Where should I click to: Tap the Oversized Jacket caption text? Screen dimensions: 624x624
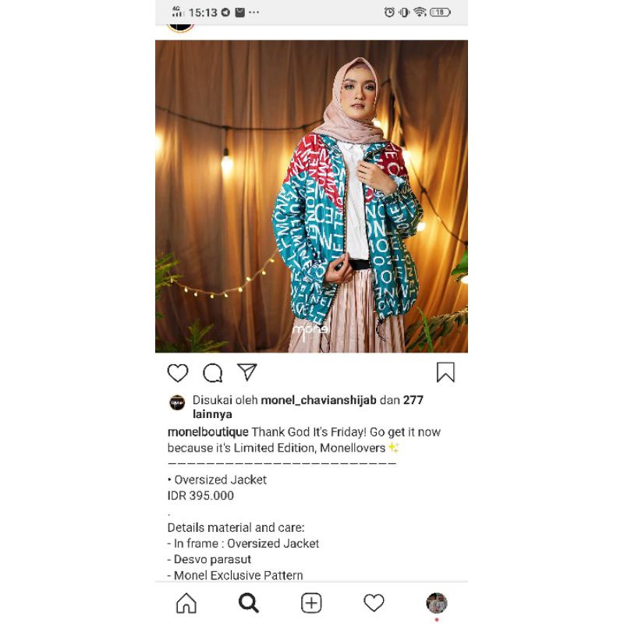pyautogui.click(x=220, y=480)
